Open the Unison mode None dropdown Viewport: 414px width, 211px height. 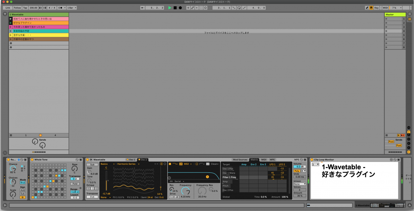(299, 184)
